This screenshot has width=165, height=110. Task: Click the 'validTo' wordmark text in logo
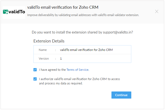pos(17,12)
